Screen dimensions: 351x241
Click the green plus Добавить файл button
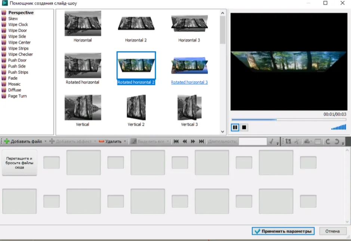23,141
